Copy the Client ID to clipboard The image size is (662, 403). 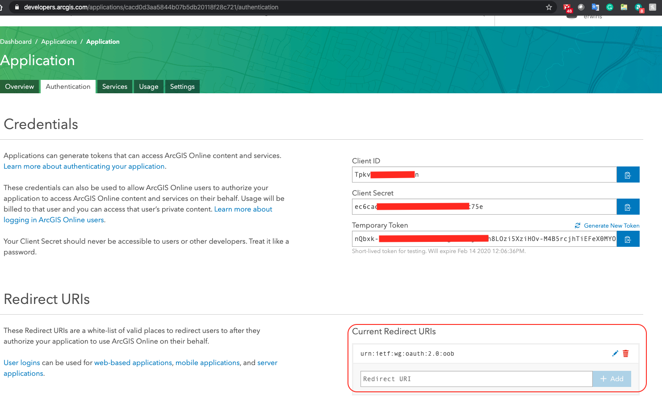pyautogui.click(x=628, y=174)
